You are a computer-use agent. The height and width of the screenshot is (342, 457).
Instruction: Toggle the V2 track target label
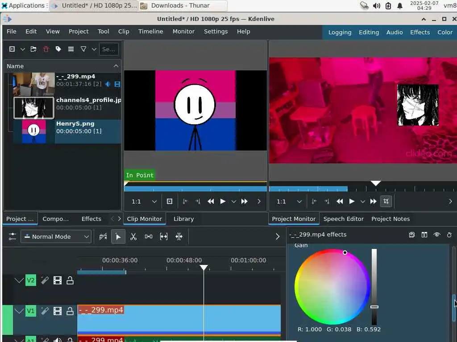31,281
